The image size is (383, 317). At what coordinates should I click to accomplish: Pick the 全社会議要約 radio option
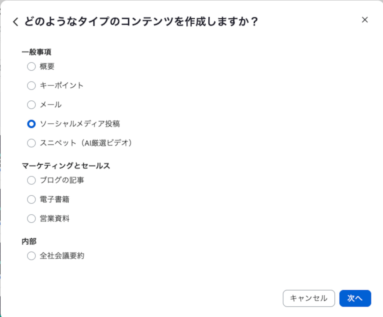coord(31,256)
